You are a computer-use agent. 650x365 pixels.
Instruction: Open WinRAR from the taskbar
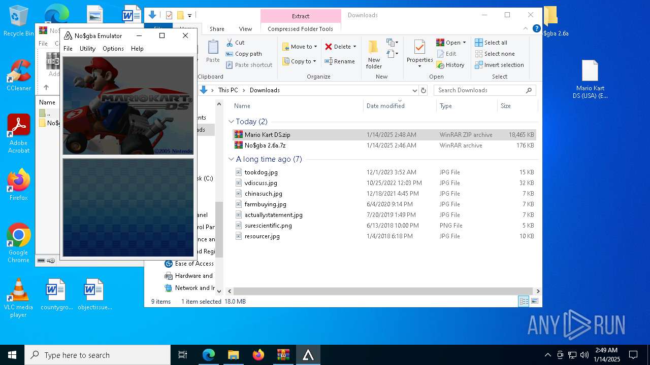(283, 355)
